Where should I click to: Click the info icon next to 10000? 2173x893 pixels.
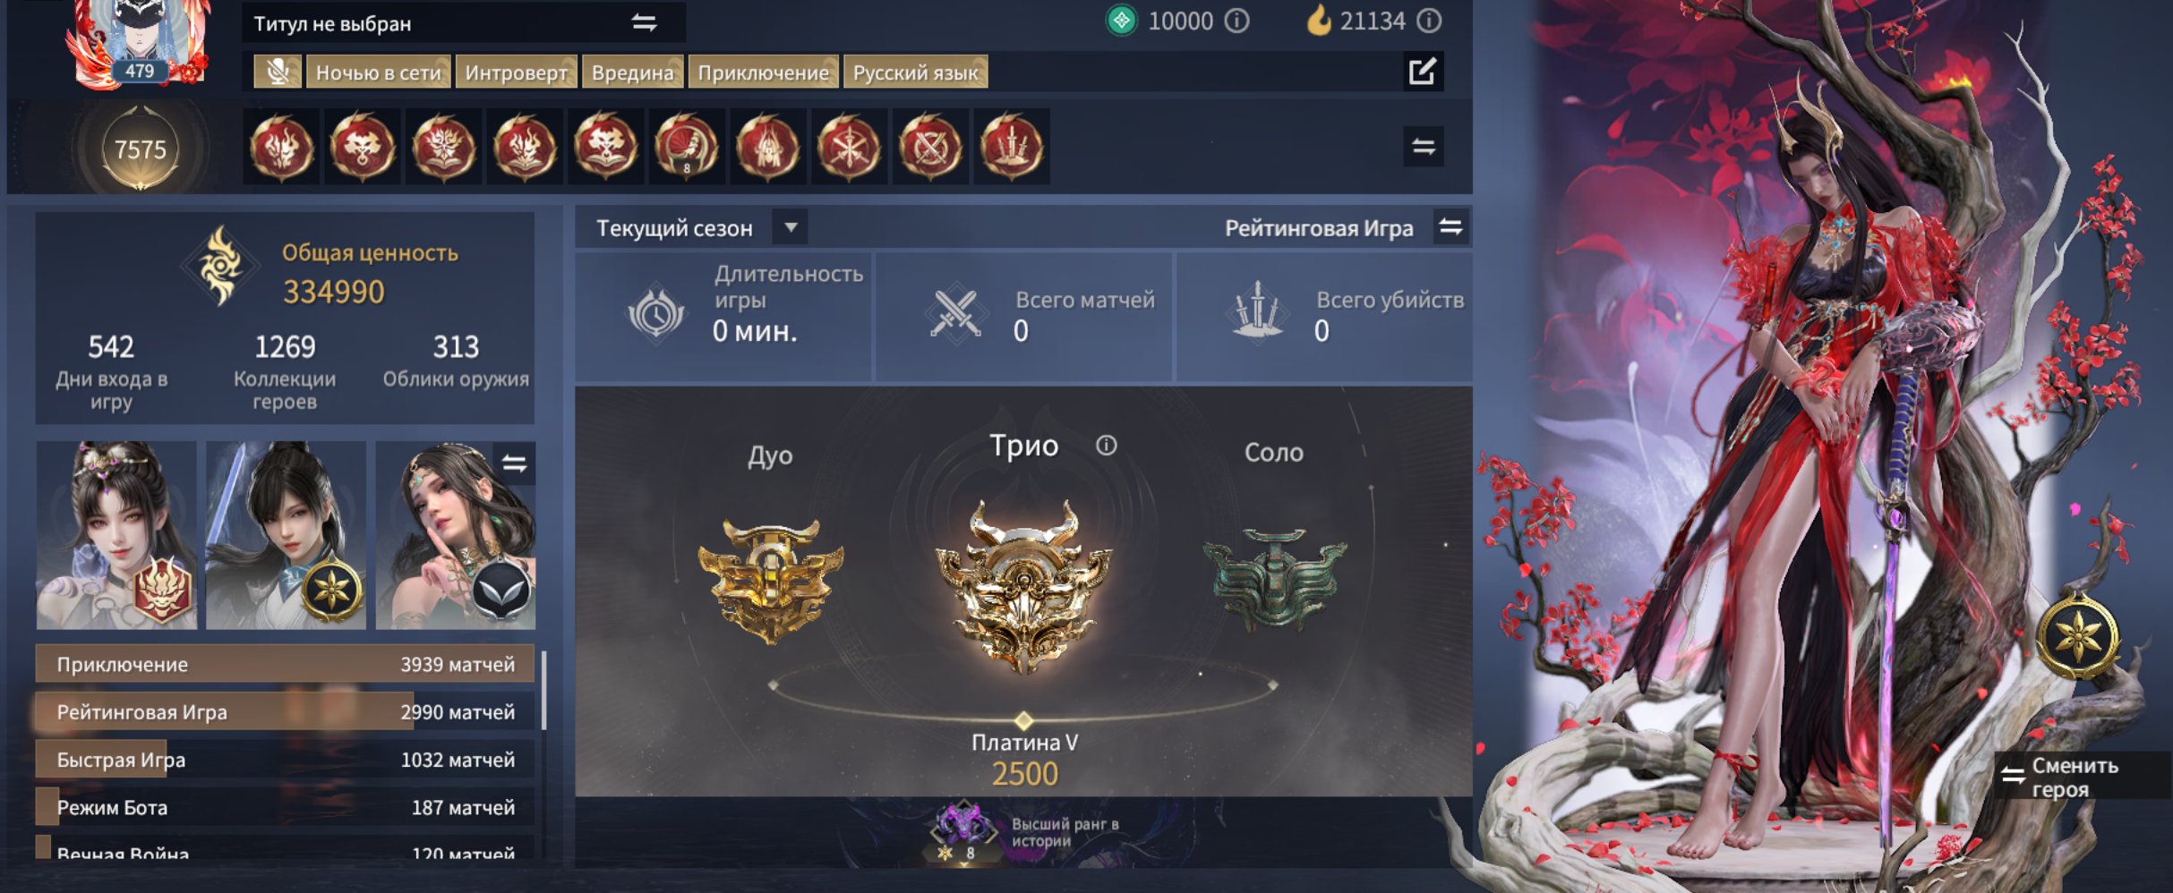pos(1236,21)
